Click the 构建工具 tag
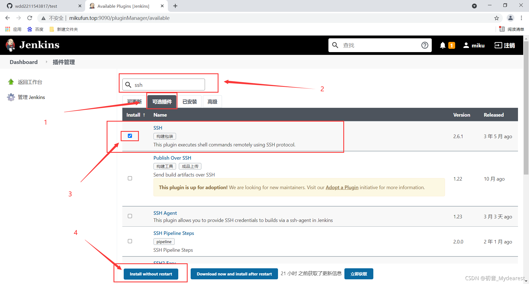529x284 pixels. tap(164, 166)
